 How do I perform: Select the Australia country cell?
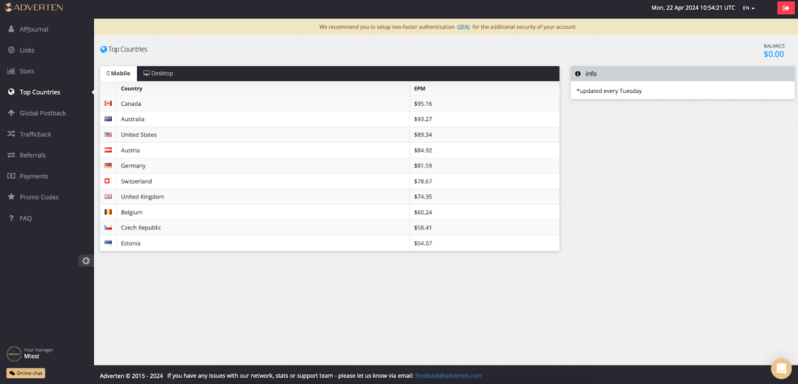pos(263,119)
